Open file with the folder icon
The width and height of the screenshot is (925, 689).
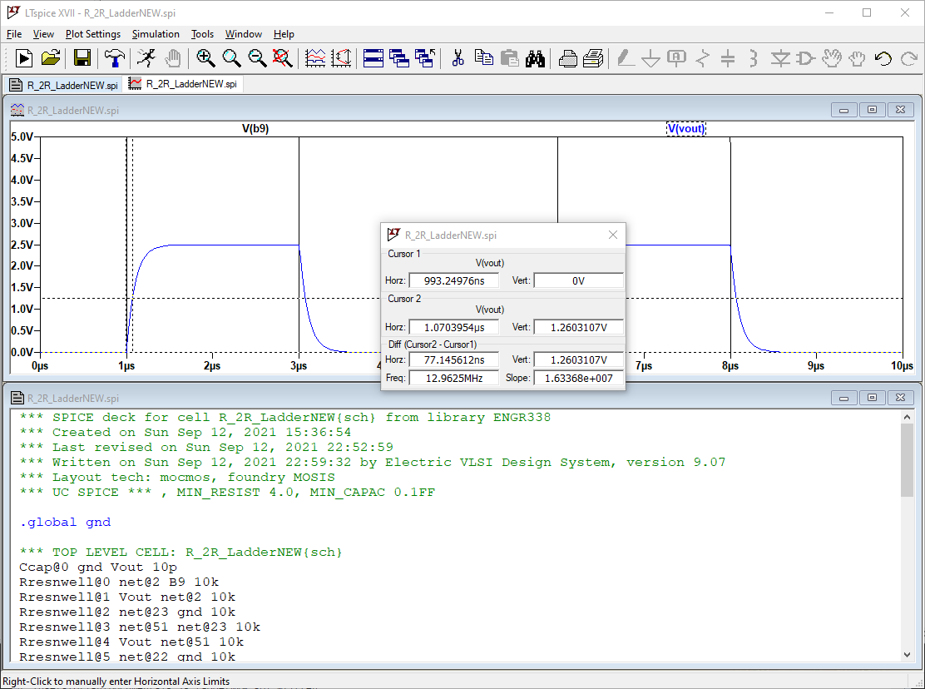(51, 57)
